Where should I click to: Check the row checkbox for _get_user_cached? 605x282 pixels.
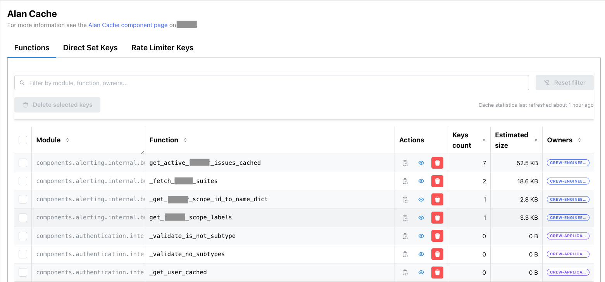22,272
